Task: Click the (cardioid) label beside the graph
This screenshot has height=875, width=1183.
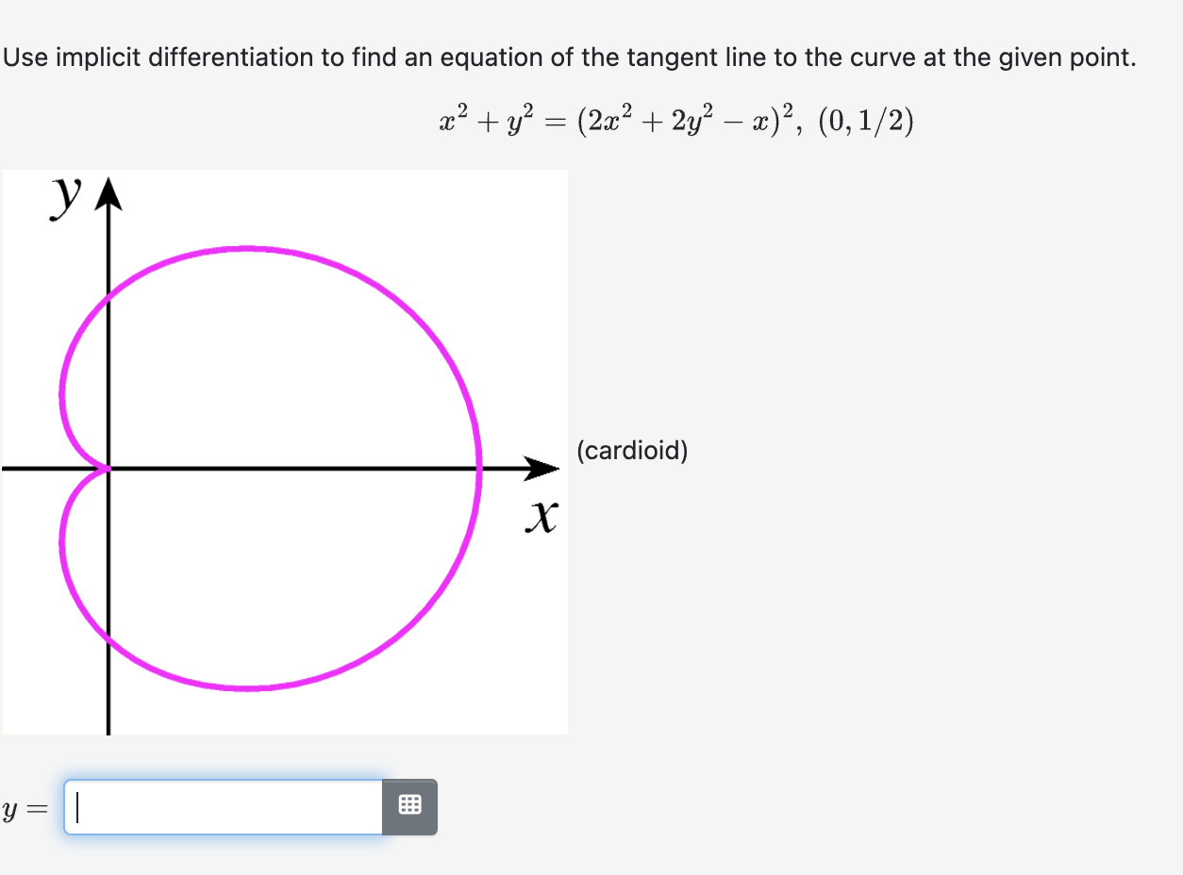Action: pos(632,452)
